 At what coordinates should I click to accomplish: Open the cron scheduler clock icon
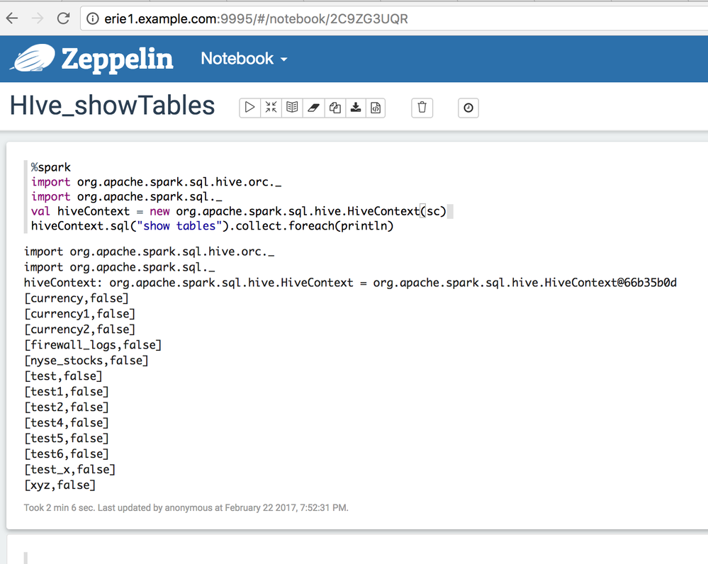468,108
